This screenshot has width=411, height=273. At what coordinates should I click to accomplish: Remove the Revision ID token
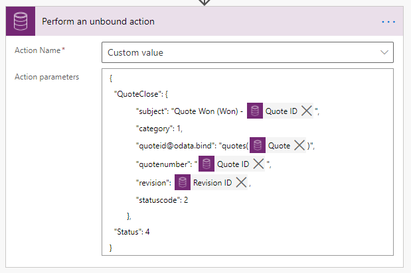tap(242, 182)
